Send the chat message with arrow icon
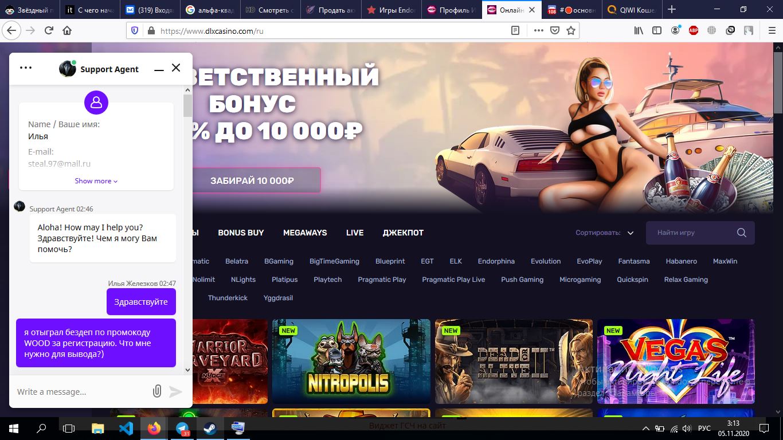This screenshot has width=783, height=440. [x=175, y=391]
